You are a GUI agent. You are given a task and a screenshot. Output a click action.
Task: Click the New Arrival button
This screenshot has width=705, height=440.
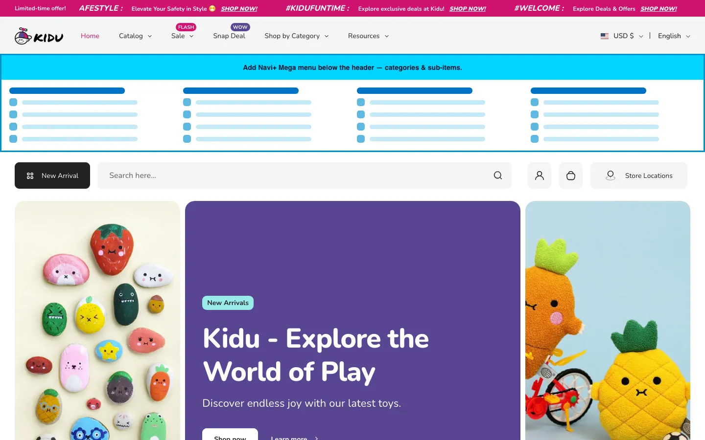click(x=52, y=176)
